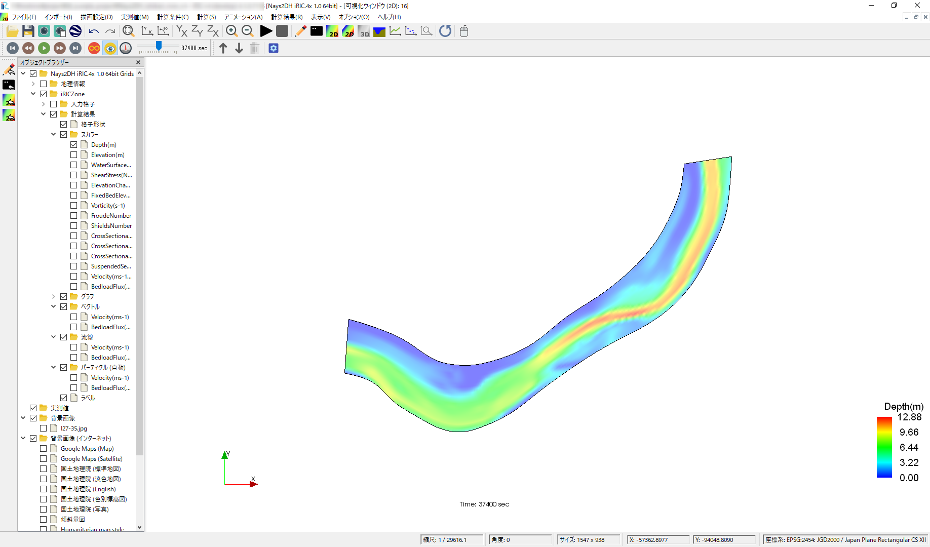The width and height of the screenshot is (930, 547).
Task: Take a snapshot with the camera icon
Action: [x=44, y=31]
